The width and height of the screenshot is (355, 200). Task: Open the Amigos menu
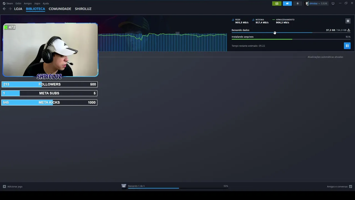28,3
